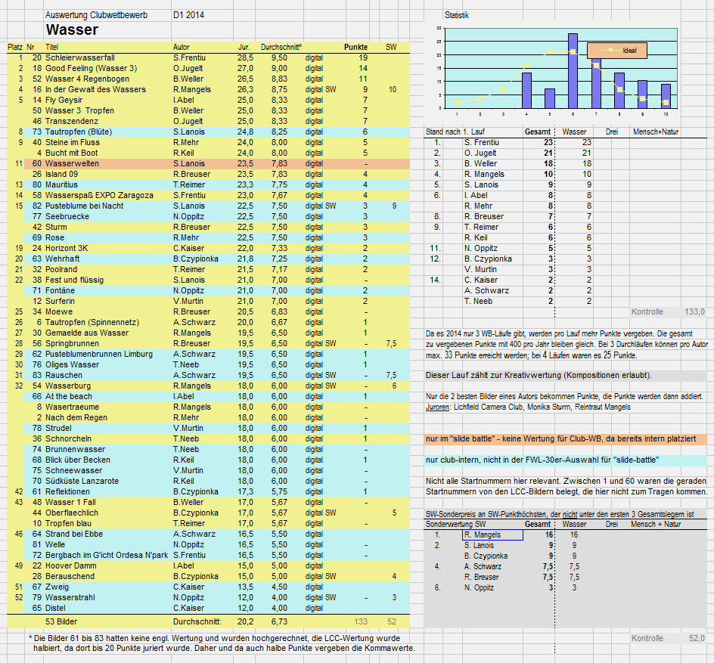Click 'Wasserspaß EXPO Zaragoza' cell
The image size is (714, 663).
99,195
